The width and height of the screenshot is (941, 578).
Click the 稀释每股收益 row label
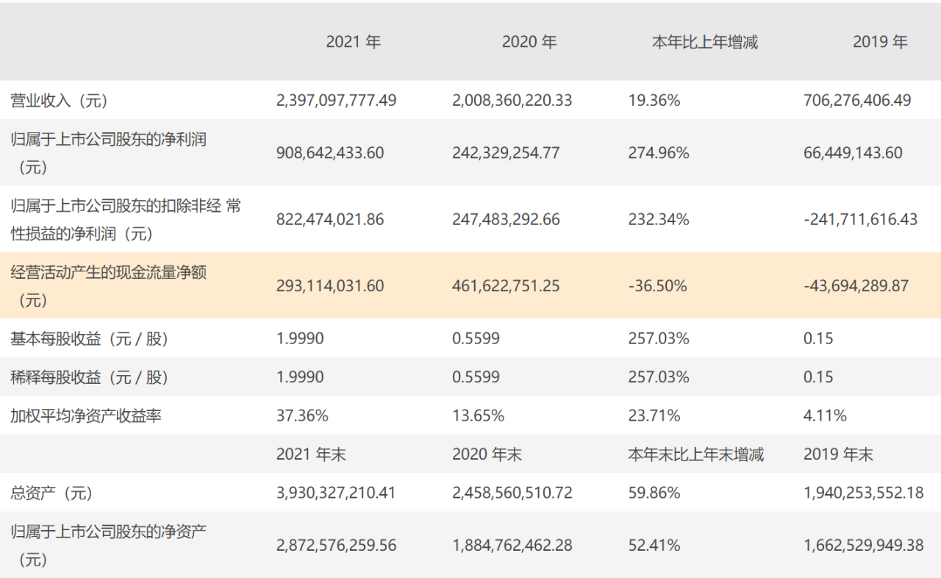(x=90, y=377)
